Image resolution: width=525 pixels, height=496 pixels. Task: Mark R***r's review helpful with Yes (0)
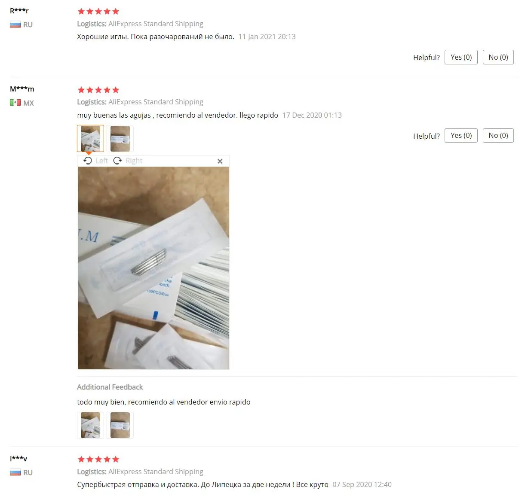click(461, 57)
